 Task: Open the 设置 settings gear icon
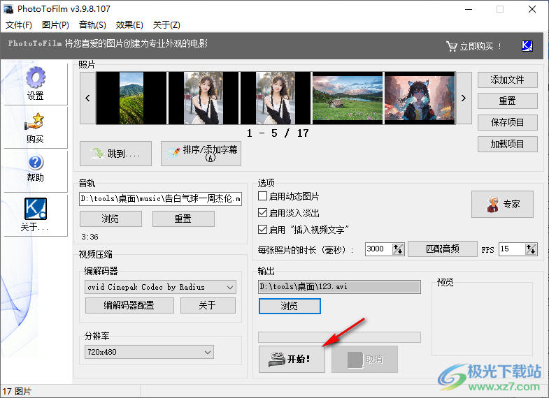tap(36, 78)
